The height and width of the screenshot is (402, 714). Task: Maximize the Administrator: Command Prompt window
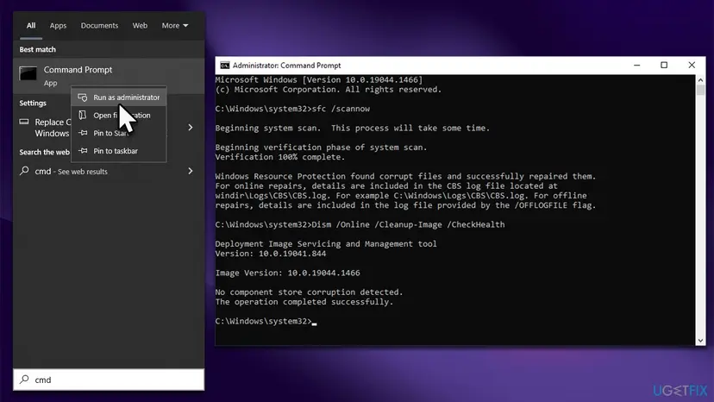[664, 66]
